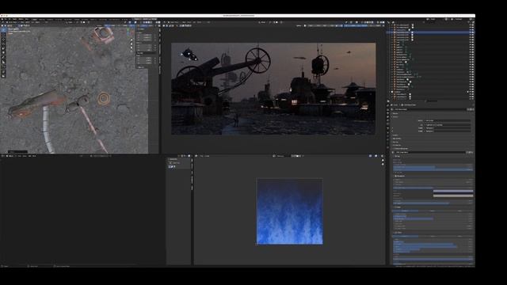This screenshot has height=285, width=507.
Task: Select the Scale tool in left viewport toolbar
Action: [3, 49]
